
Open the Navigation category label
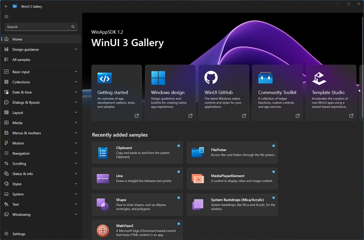point(21,153)
